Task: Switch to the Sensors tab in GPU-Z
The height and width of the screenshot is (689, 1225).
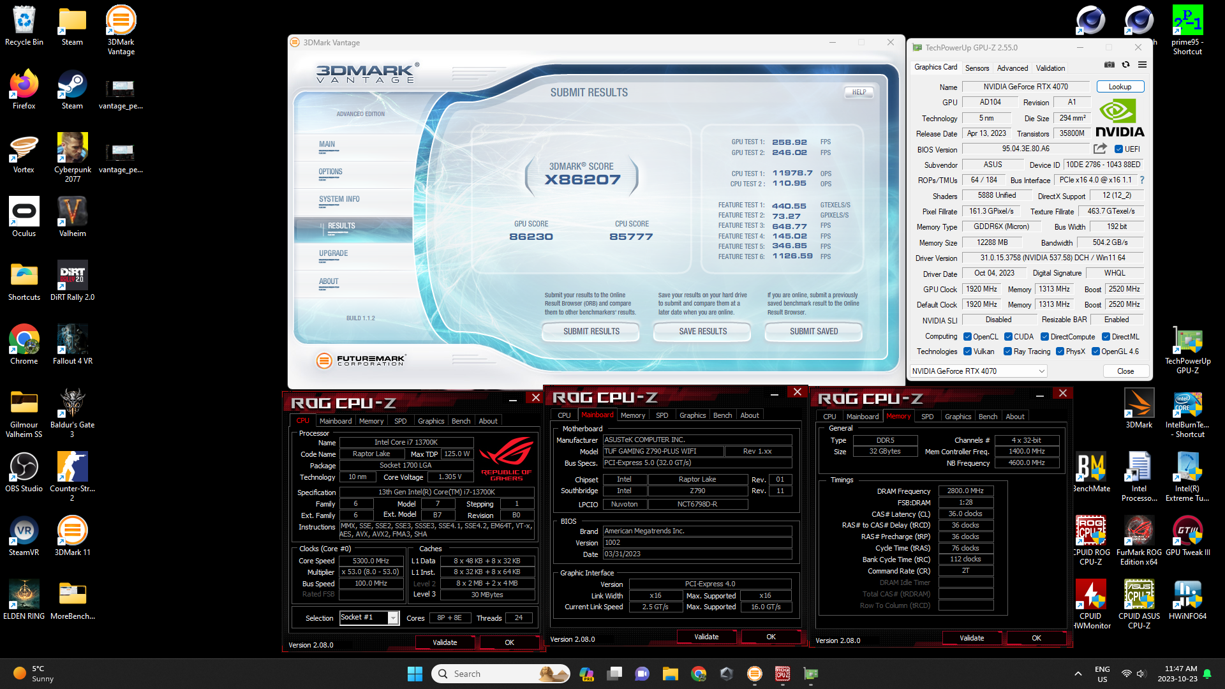Action: [977, 68]
